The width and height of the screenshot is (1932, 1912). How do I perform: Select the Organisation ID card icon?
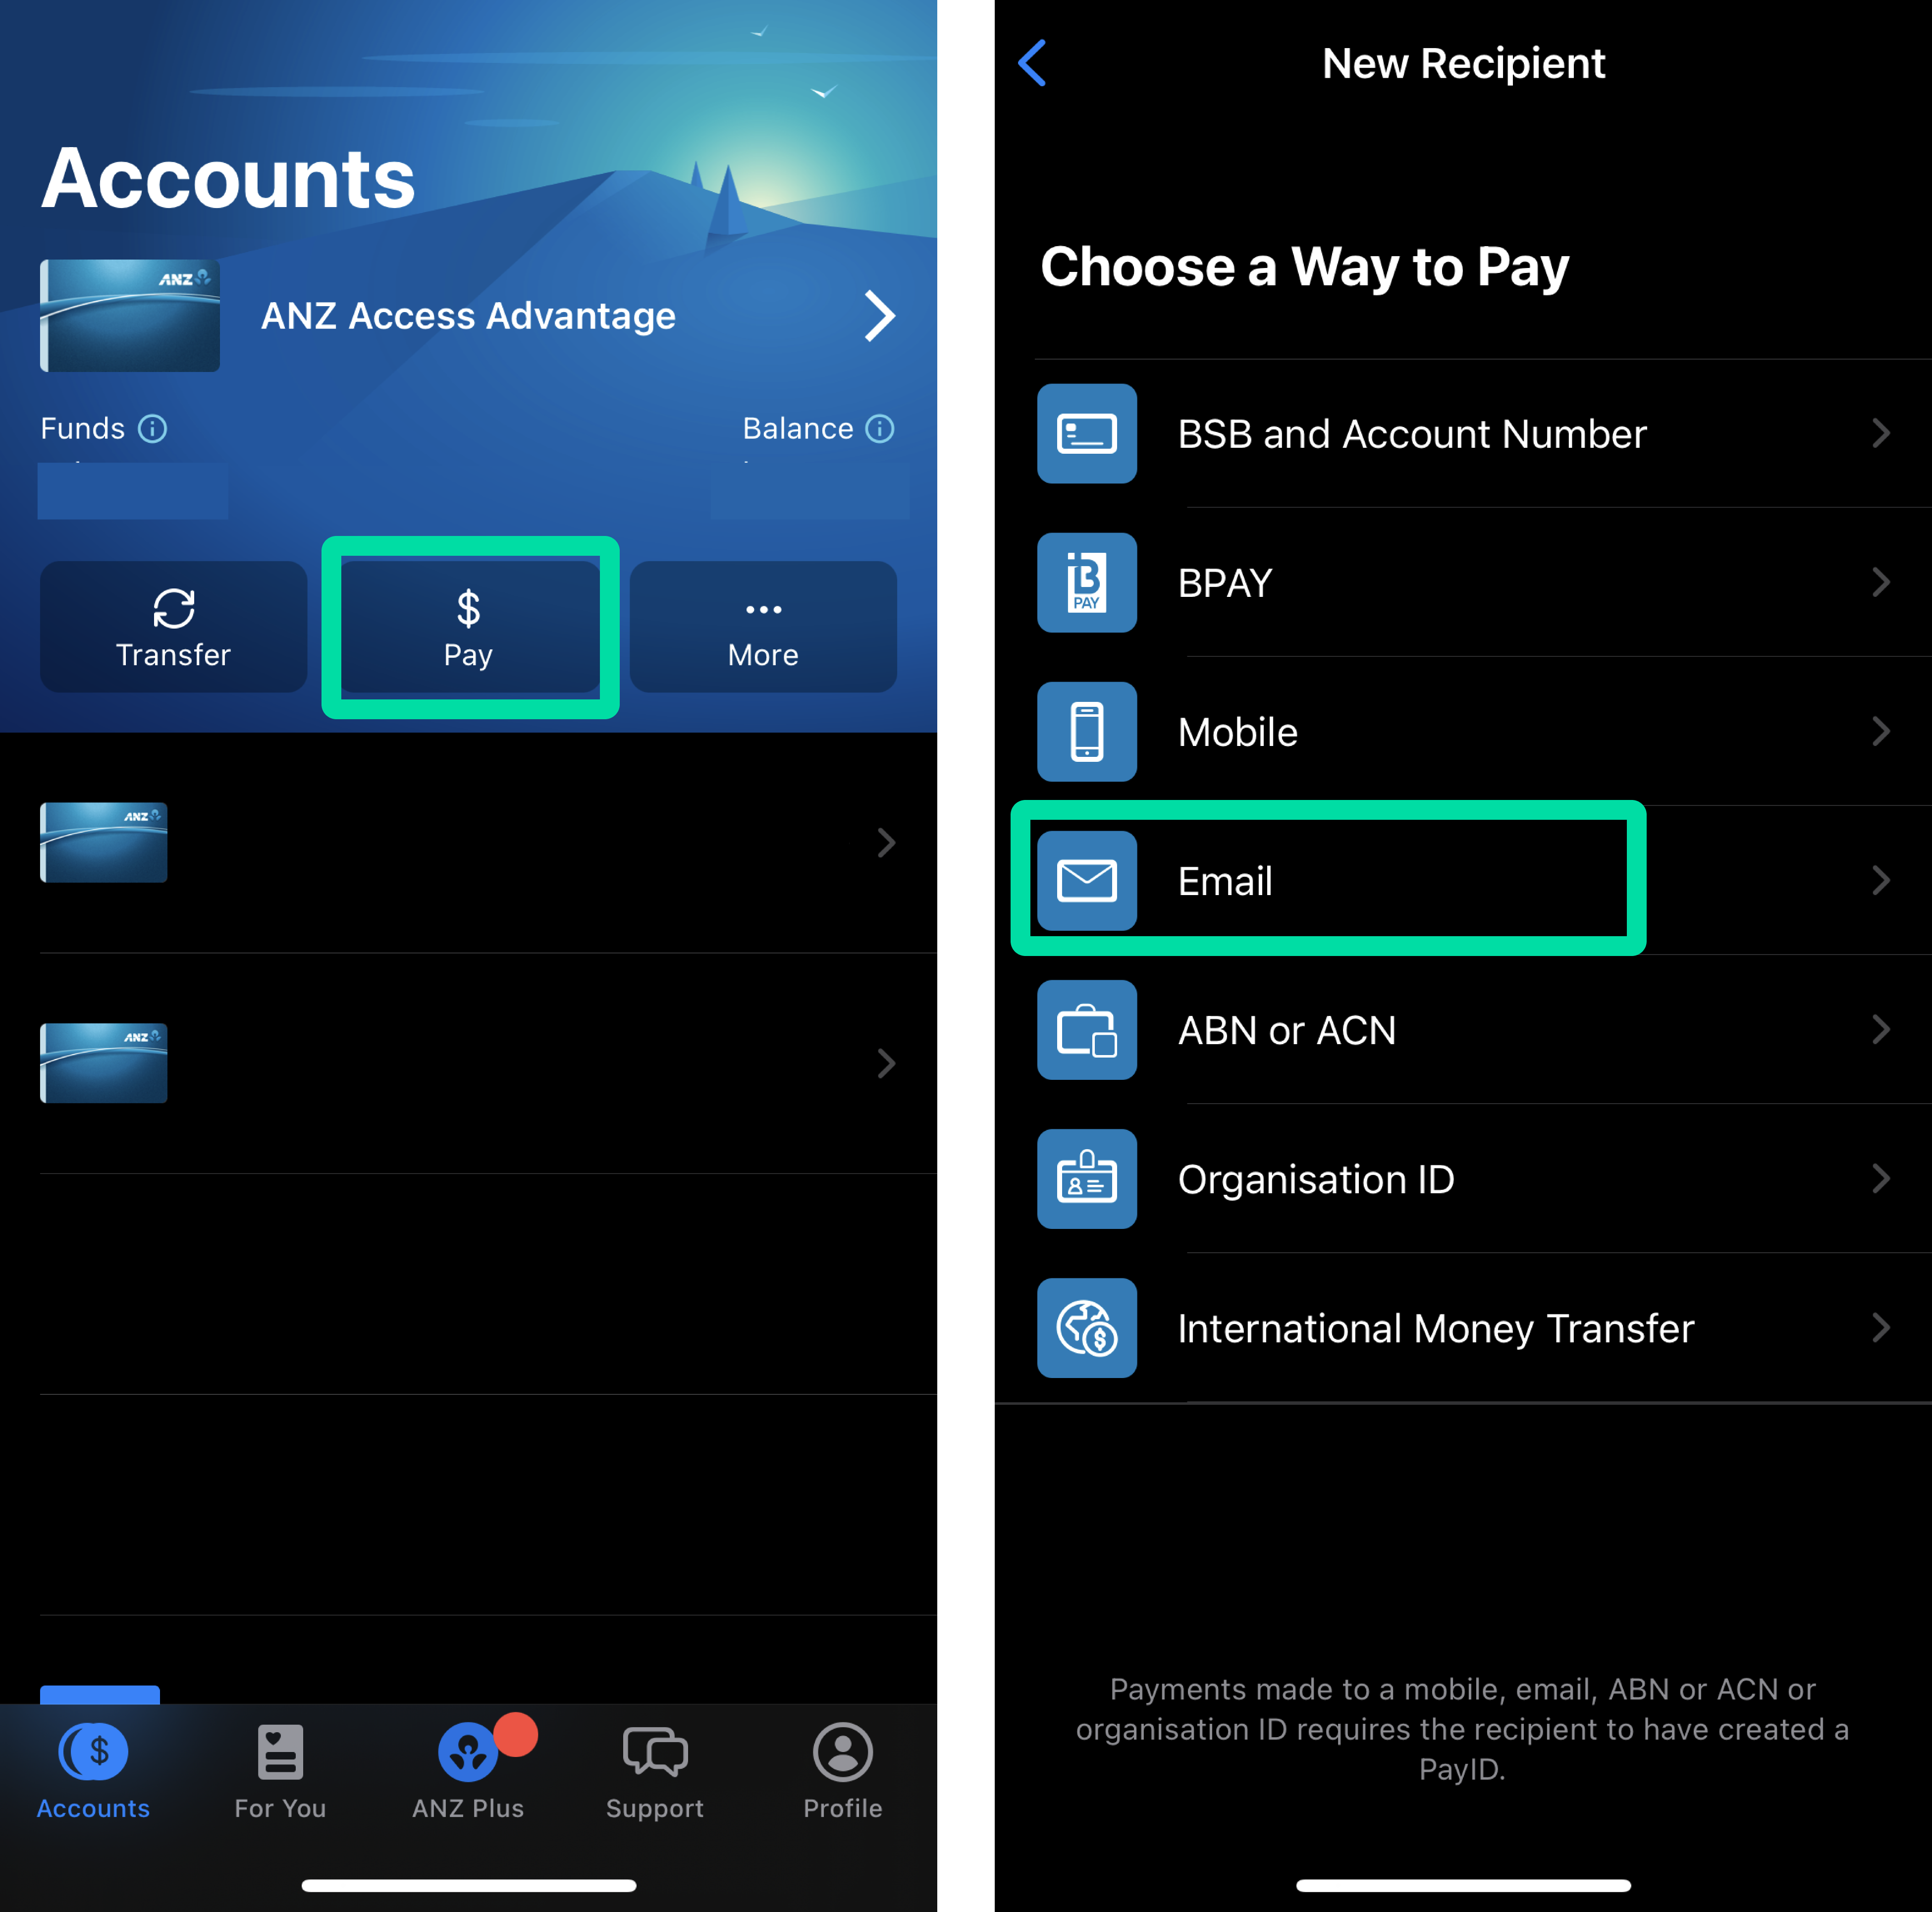coord(1086,1179)
